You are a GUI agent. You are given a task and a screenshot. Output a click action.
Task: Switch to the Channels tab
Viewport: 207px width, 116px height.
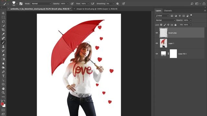point(168,11)
